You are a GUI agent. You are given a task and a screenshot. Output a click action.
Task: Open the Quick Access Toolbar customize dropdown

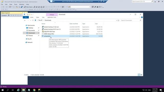(x=32, y=15)
